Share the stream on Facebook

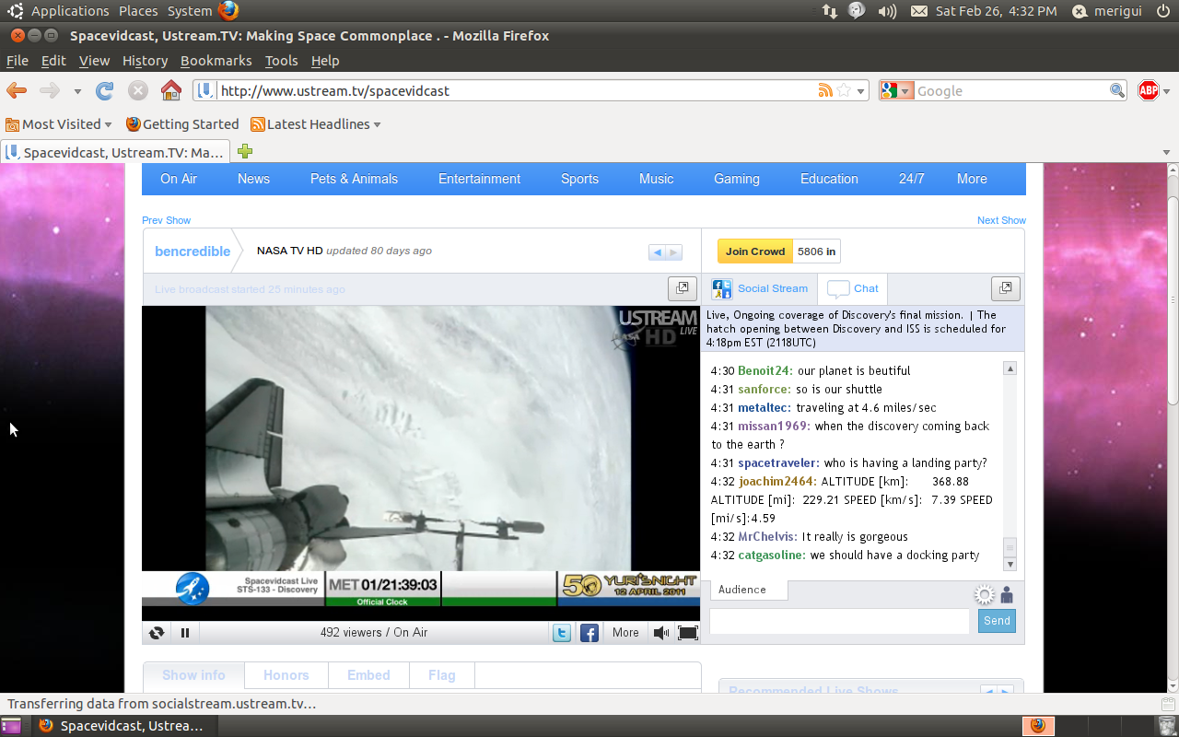(589, 632)
